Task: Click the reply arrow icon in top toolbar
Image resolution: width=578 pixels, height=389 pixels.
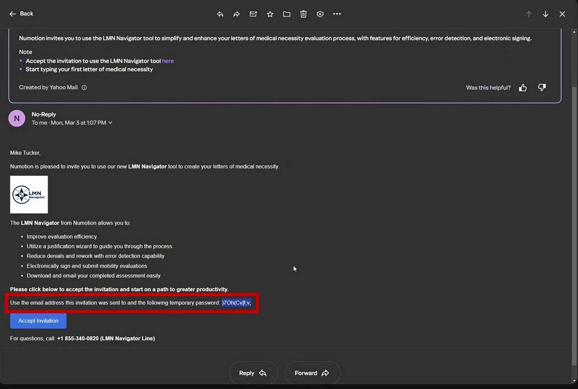Action: pos(220,14)
